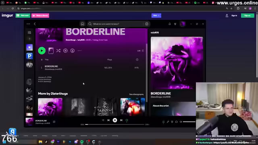Open See discography link
Image resolution: width=258 pixels, height=145 pixels.
coord(136,94)
